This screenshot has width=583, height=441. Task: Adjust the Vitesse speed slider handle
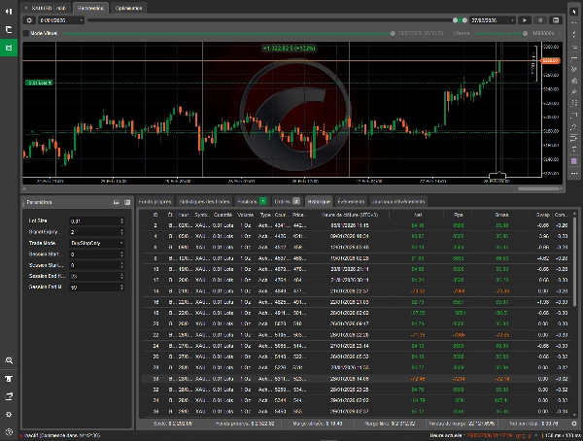point(525,33)
